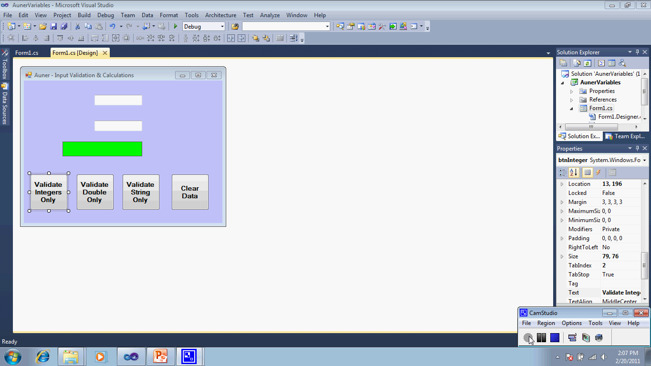Click the Cut scissors icon

tap(77, 27)
